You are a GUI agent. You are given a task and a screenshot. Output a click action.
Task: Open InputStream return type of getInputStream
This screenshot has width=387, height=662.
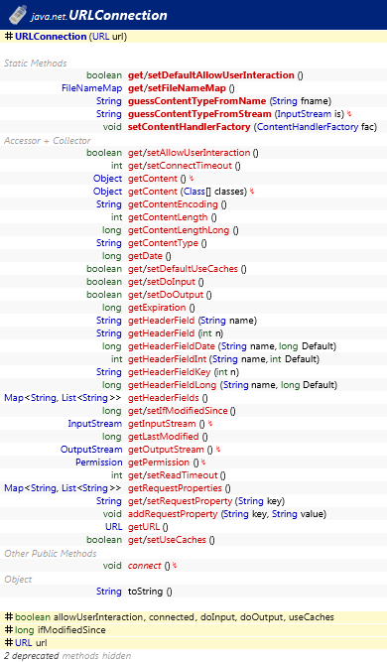click(x=95, y=424)
